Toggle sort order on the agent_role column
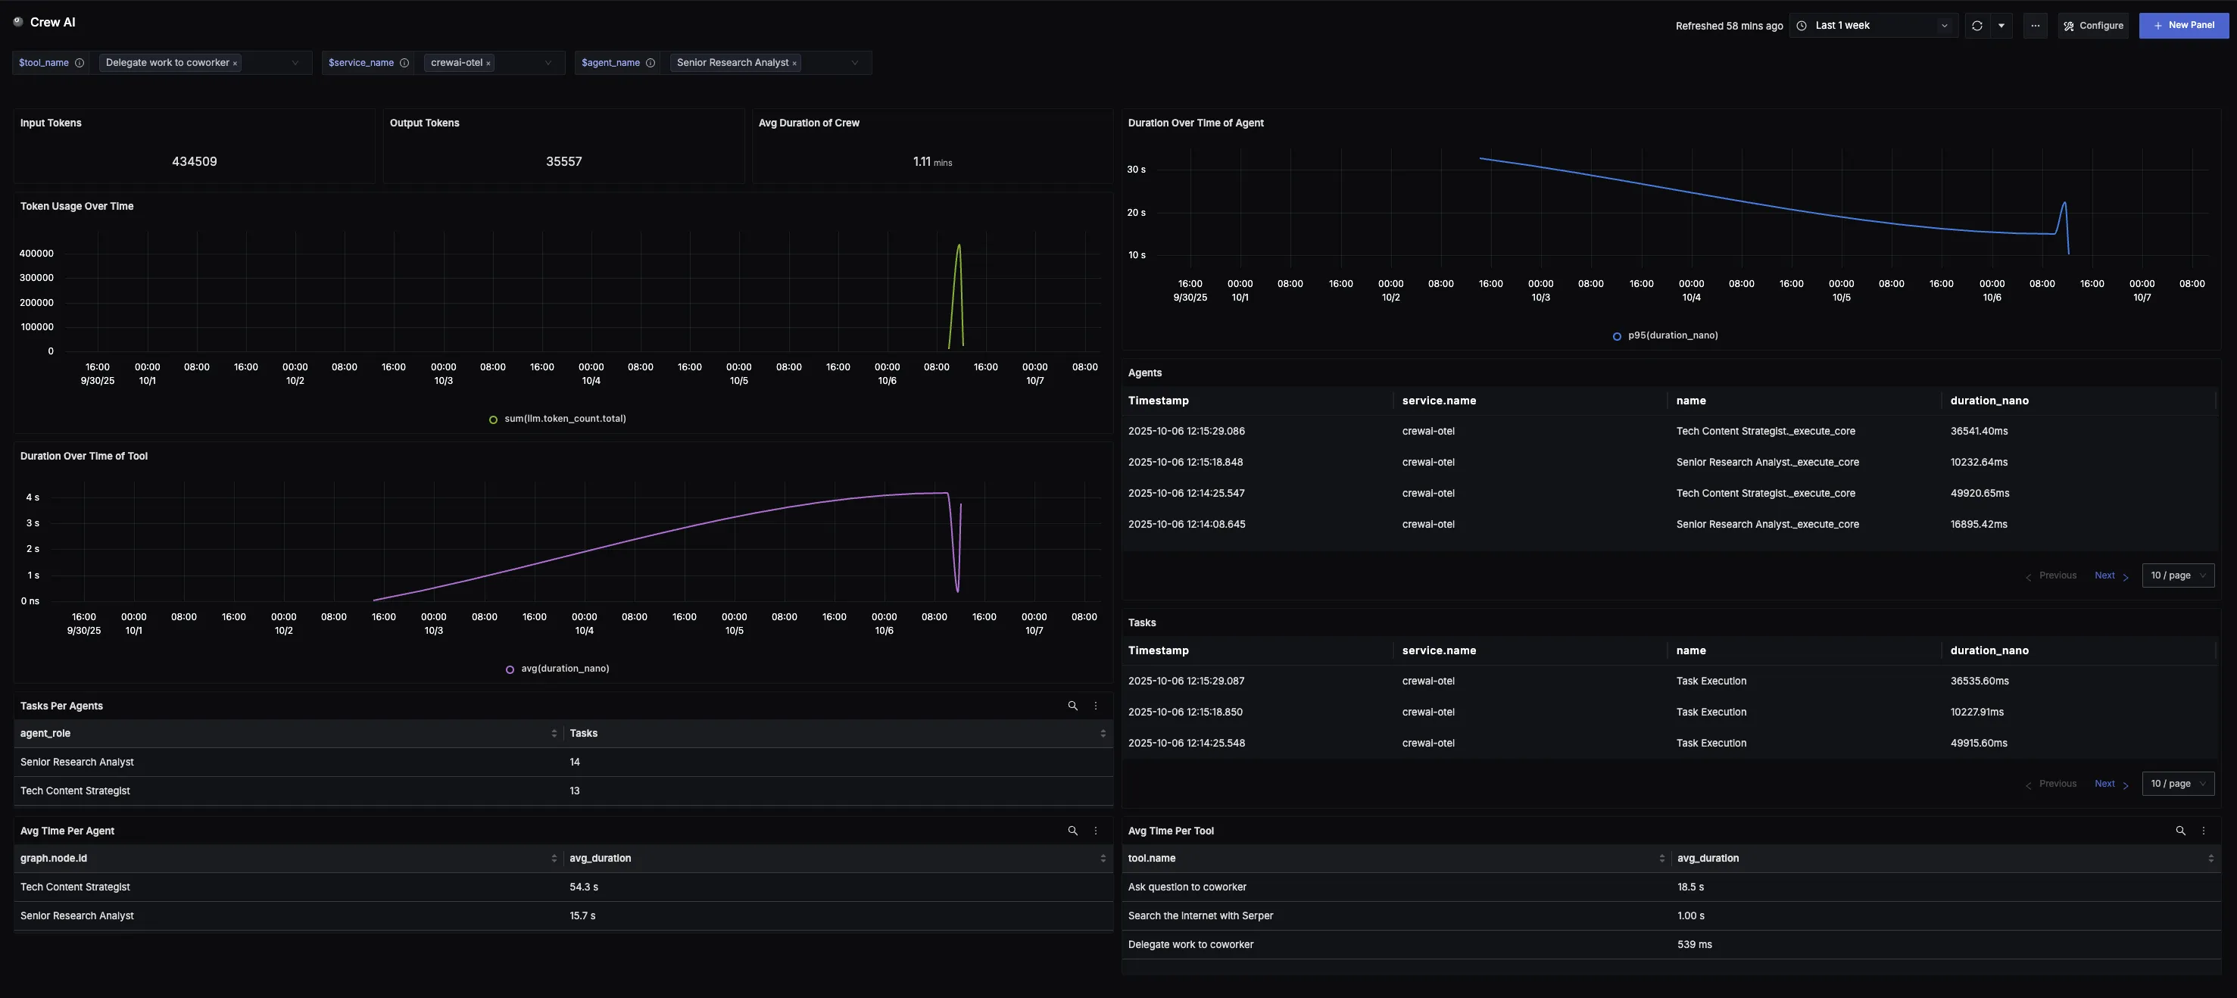Screen dimensions: 2237x998 [555, 733]
